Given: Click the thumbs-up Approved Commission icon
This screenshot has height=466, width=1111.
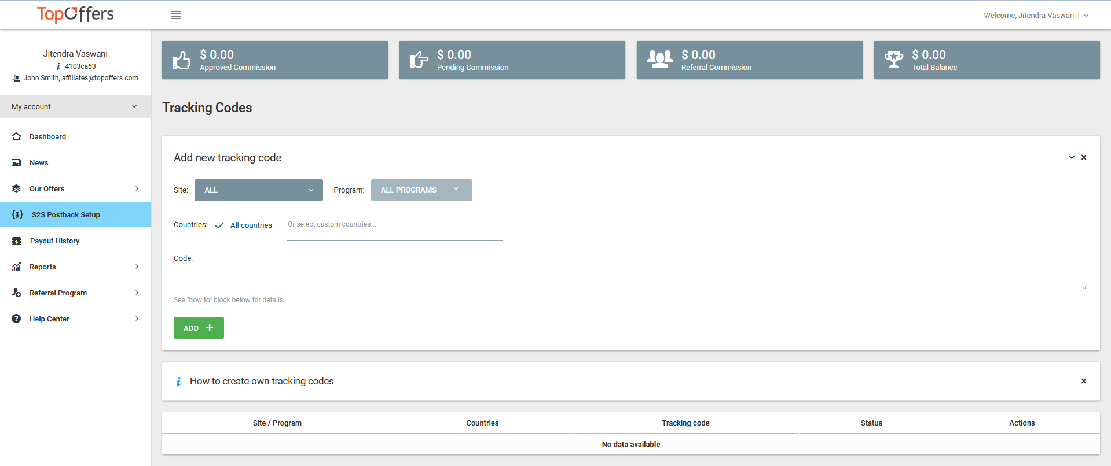Looking at the screenshot, I should pyautogui.click(x=181, y=60).
